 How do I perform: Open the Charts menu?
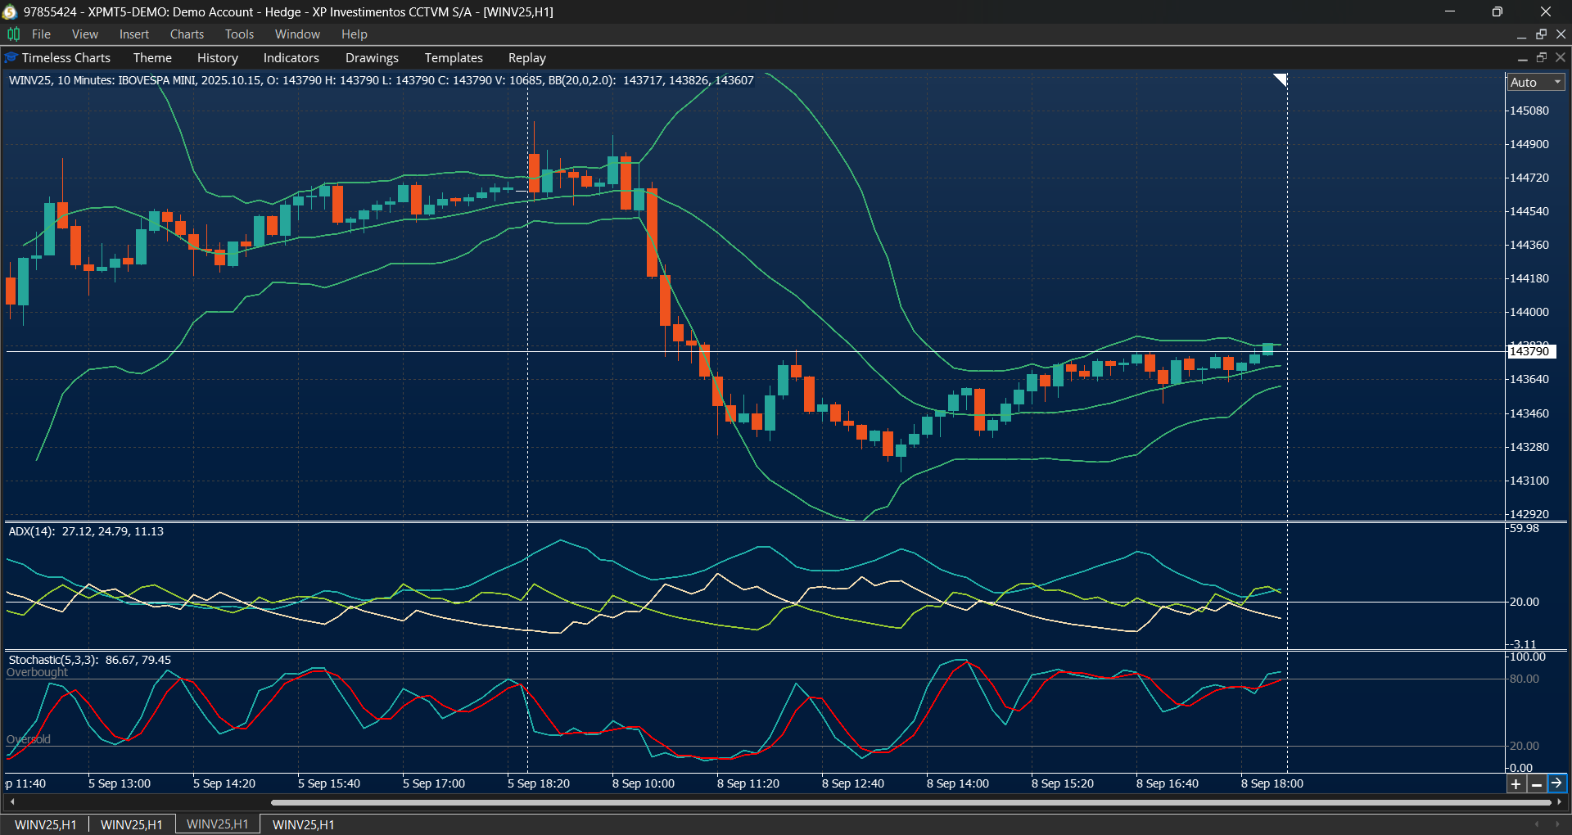coord(187,34)
